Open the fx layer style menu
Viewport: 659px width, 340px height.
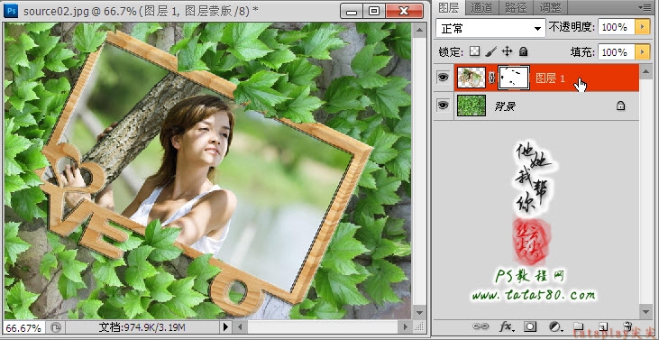click(x=507, y=326)
